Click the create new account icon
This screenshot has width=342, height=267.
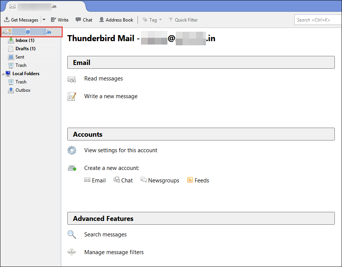click(72, 168)
